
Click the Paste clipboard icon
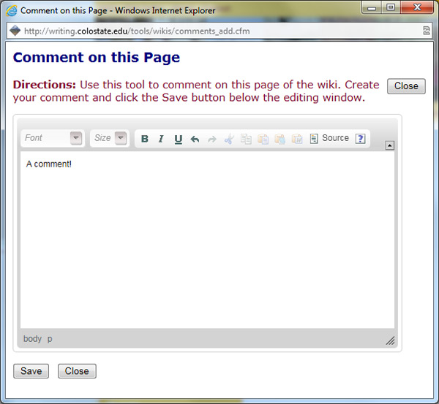click(x=263, y=139)
